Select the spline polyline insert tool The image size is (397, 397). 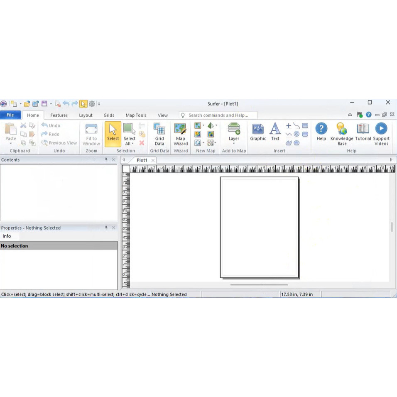pos(297,125)
